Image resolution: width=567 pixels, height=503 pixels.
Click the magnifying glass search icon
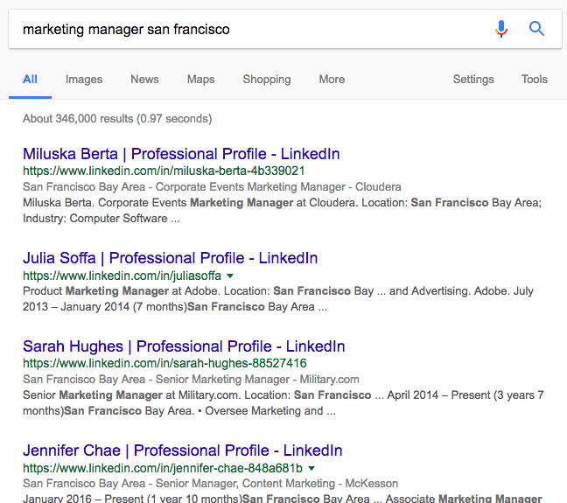(536, 29)
